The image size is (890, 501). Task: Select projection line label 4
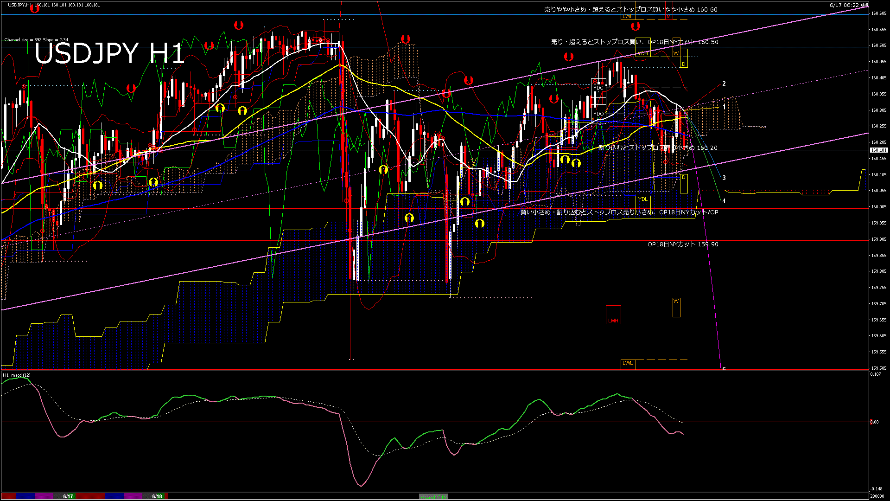[724, 201]
